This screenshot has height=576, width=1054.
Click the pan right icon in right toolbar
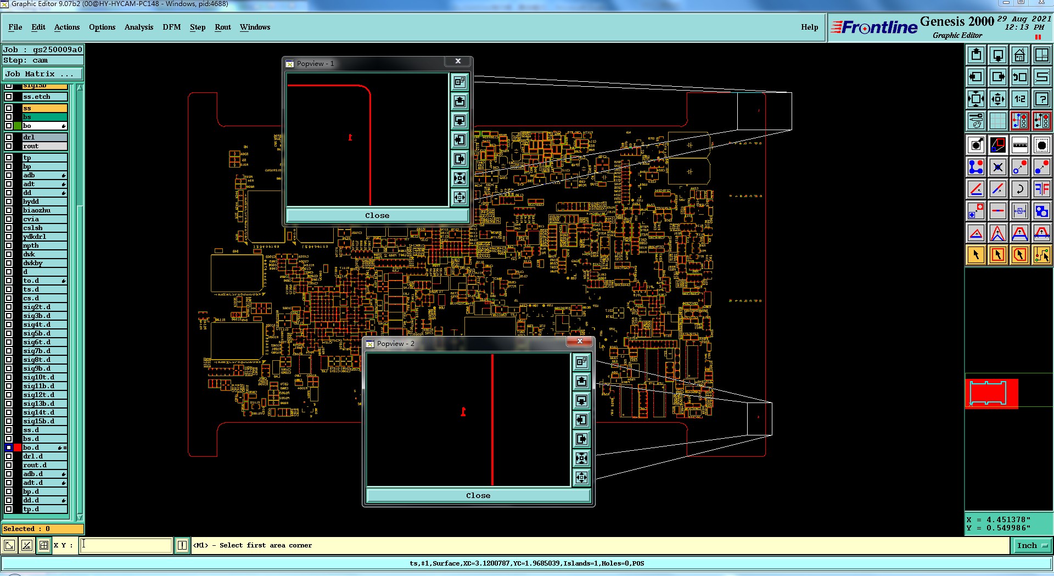coord(998,77)
